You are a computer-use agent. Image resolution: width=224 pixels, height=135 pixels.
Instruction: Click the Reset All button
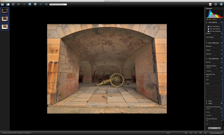pyautogui.click(x=214, y=128)
